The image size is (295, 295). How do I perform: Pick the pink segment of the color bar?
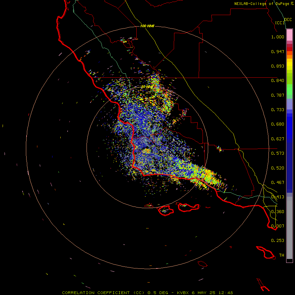click(x=289, y=35)
